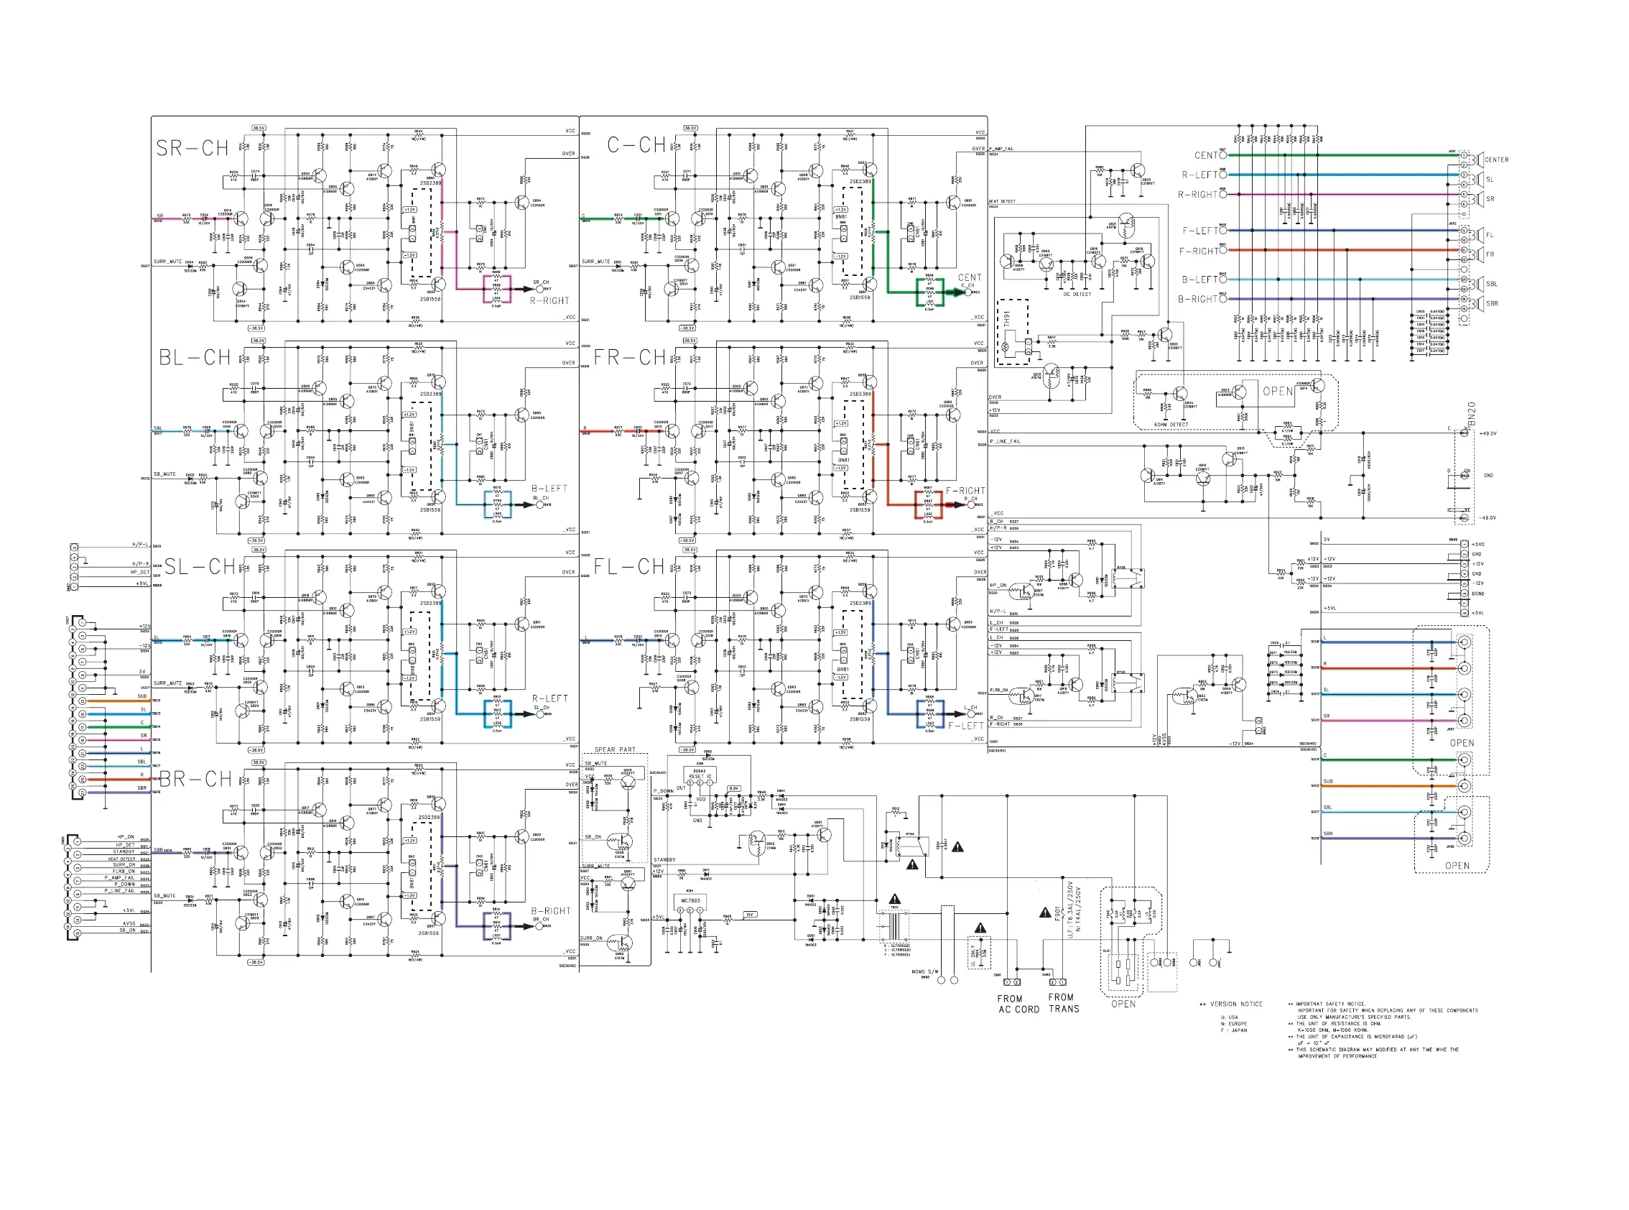1629x1210 pixels.
Task: Click the VERSION NOTICE heading
Action: 1236,1005
